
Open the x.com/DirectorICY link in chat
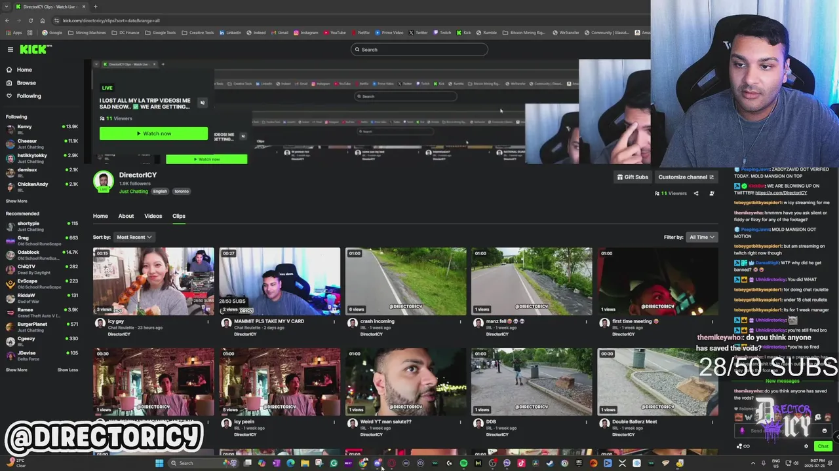(x=781, y=193)
